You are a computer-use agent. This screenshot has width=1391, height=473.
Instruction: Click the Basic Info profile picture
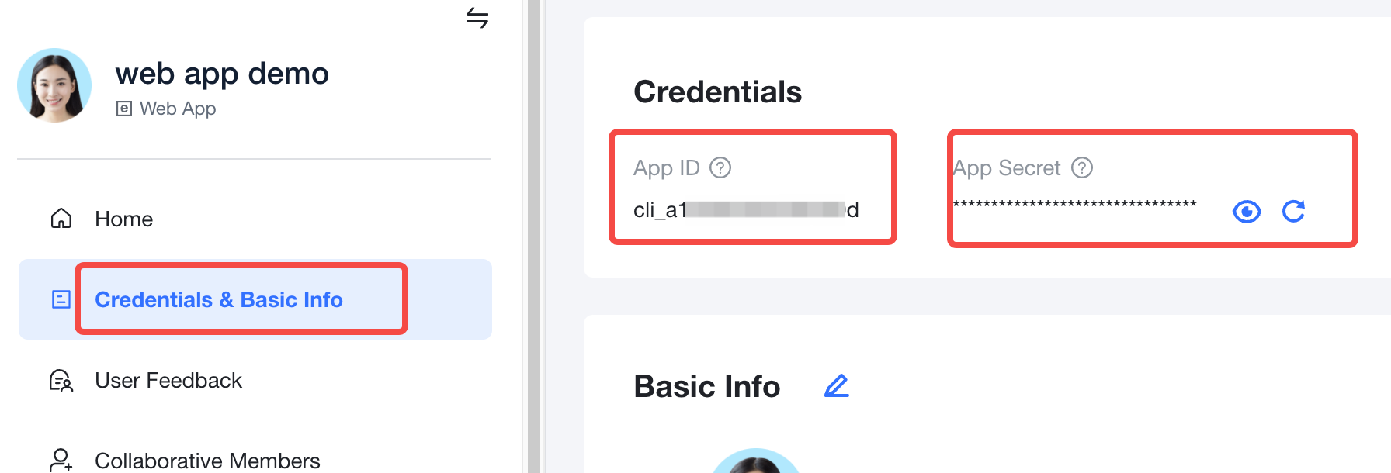755,462
